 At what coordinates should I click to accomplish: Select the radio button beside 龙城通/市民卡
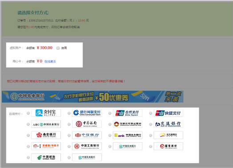28,147
